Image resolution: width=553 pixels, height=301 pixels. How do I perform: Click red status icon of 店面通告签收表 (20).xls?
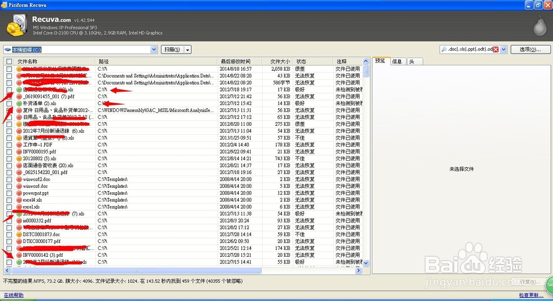[x=19, y=166]
